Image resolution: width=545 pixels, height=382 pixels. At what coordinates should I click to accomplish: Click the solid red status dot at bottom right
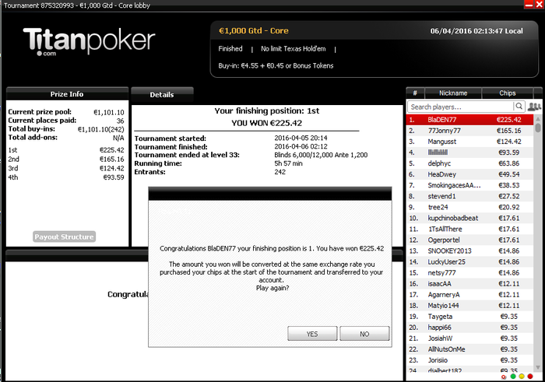[530, 377]
